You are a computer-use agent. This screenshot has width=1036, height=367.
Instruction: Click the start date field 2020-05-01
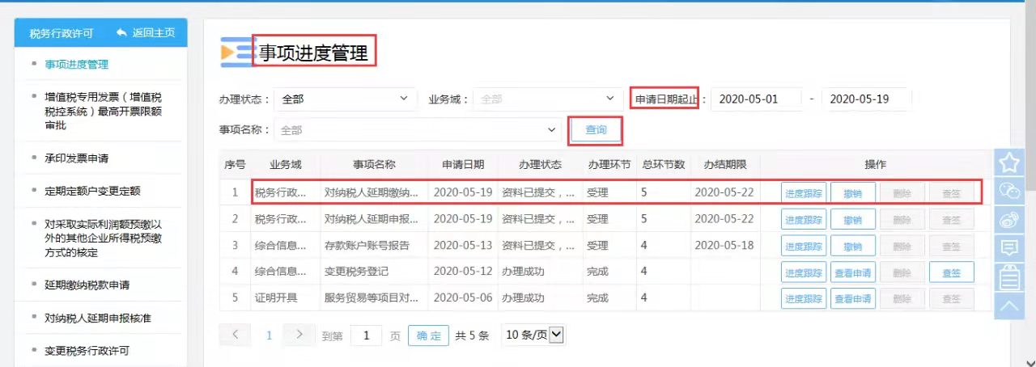(x=757, y=99)
